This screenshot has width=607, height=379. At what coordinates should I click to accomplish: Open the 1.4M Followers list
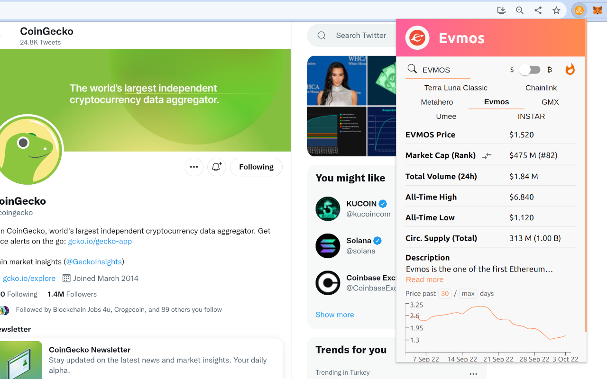click(72, 294)
